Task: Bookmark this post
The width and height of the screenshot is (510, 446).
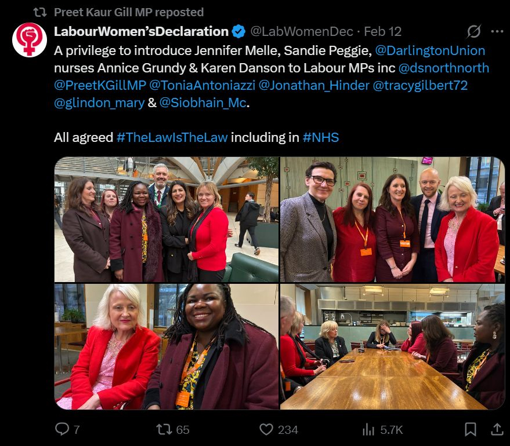Action: point(471,429)
